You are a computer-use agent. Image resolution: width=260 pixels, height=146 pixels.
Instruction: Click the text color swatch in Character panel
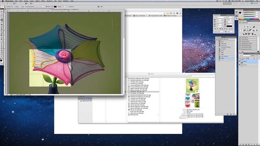click(229, 26)
